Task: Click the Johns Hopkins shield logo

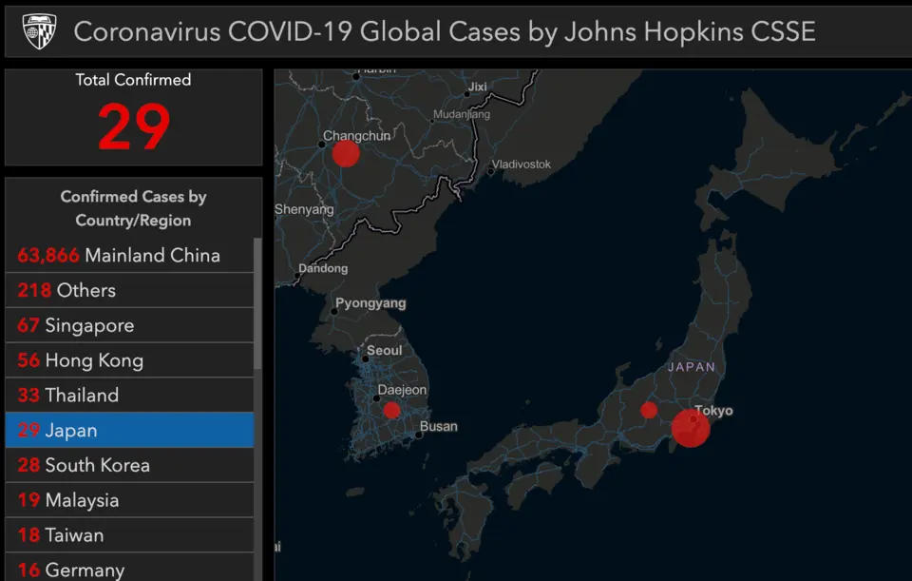Action: pos(39,31)
